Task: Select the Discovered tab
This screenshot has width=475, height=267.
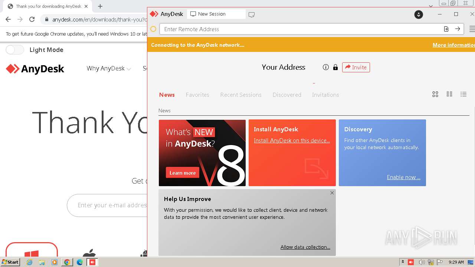Action: click(287, 95)
